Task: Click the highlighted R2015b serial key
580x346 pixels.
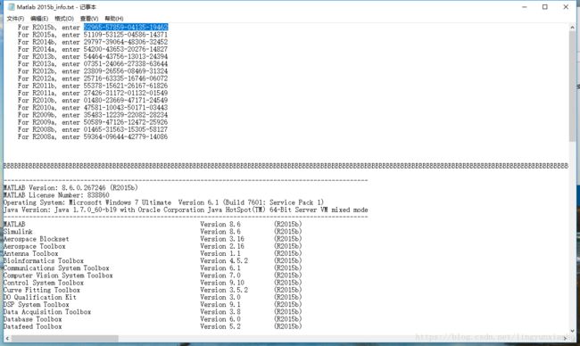Action: (126, 27)
